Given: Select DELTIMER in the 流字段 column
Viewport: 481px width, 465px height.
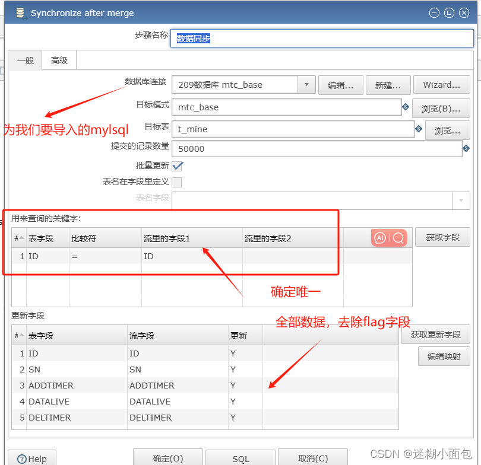Looking at the screenshot, I should 178,417.
